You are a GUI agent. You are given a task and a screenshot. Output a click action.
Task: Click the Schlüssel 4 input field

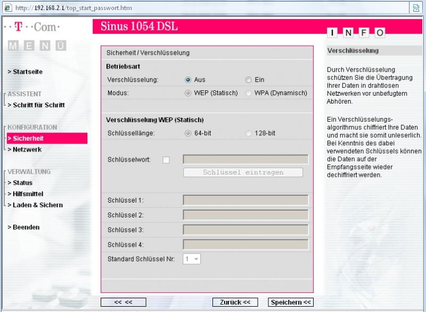(x=246, y=244)
